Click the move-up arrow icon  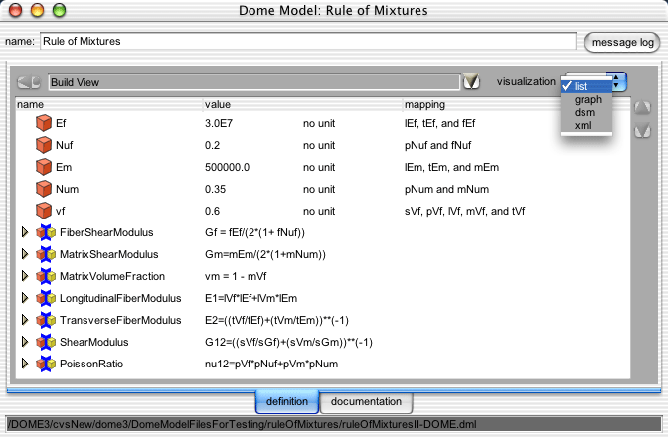click(x=642, y=108)
